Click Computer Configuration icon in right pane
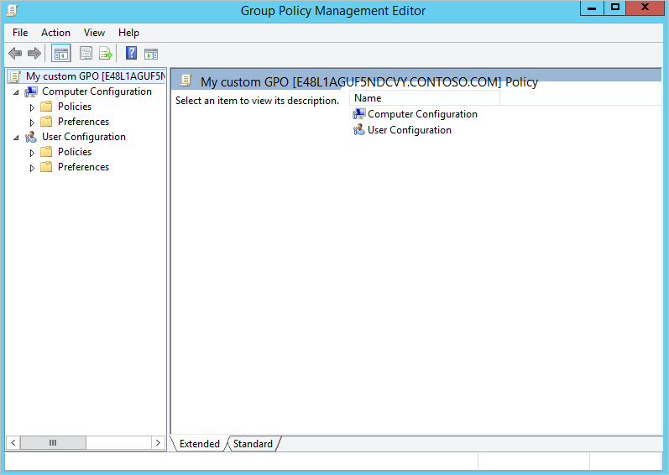The width and height of the screenshot is (669, 475). [x=358, y=114]
